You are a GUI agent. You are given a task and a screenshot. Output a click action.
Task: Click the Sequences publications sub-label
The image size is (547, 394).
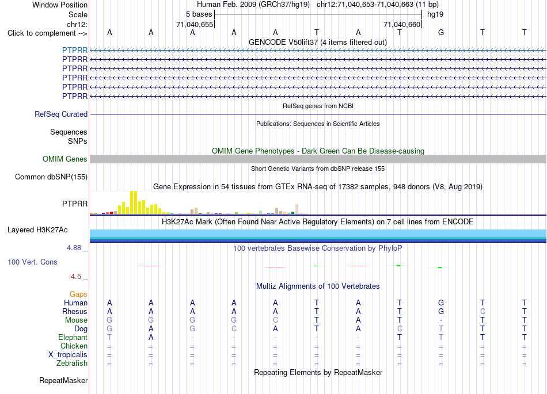69,132
